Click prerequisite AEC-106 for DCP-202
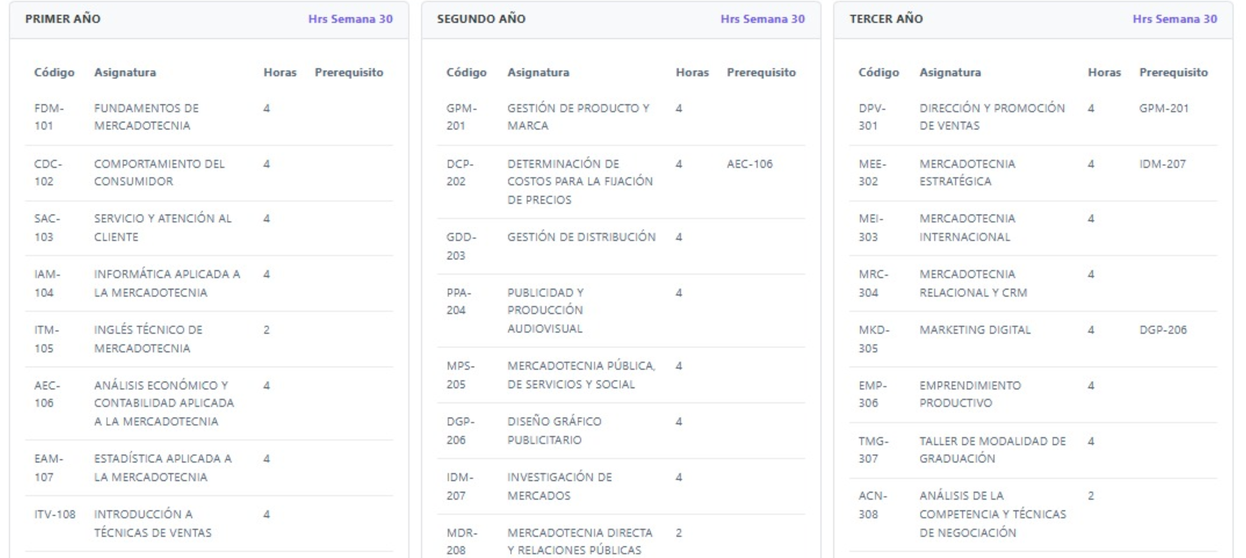The image size is (1246, 558). point(749,164)
